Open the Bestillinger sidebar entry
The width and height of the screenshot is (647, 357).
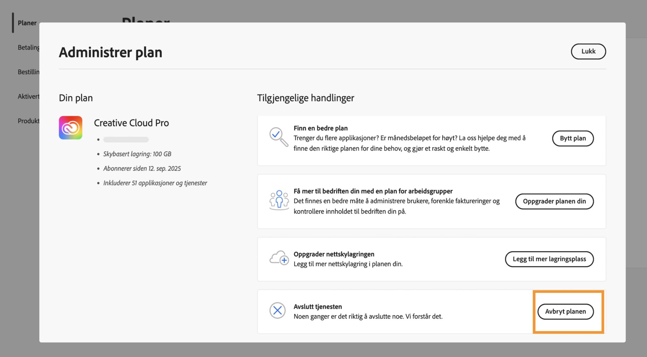click(29, 72)
